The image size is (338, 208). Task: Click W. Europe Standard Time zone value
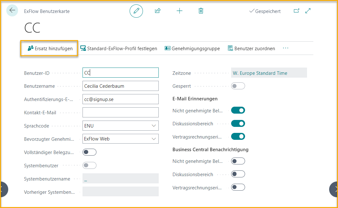(260, 73)
